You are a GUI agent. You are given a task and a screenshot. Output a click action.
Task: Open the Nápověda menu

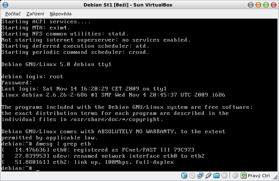pyautogui.click(x=61, y=14)
